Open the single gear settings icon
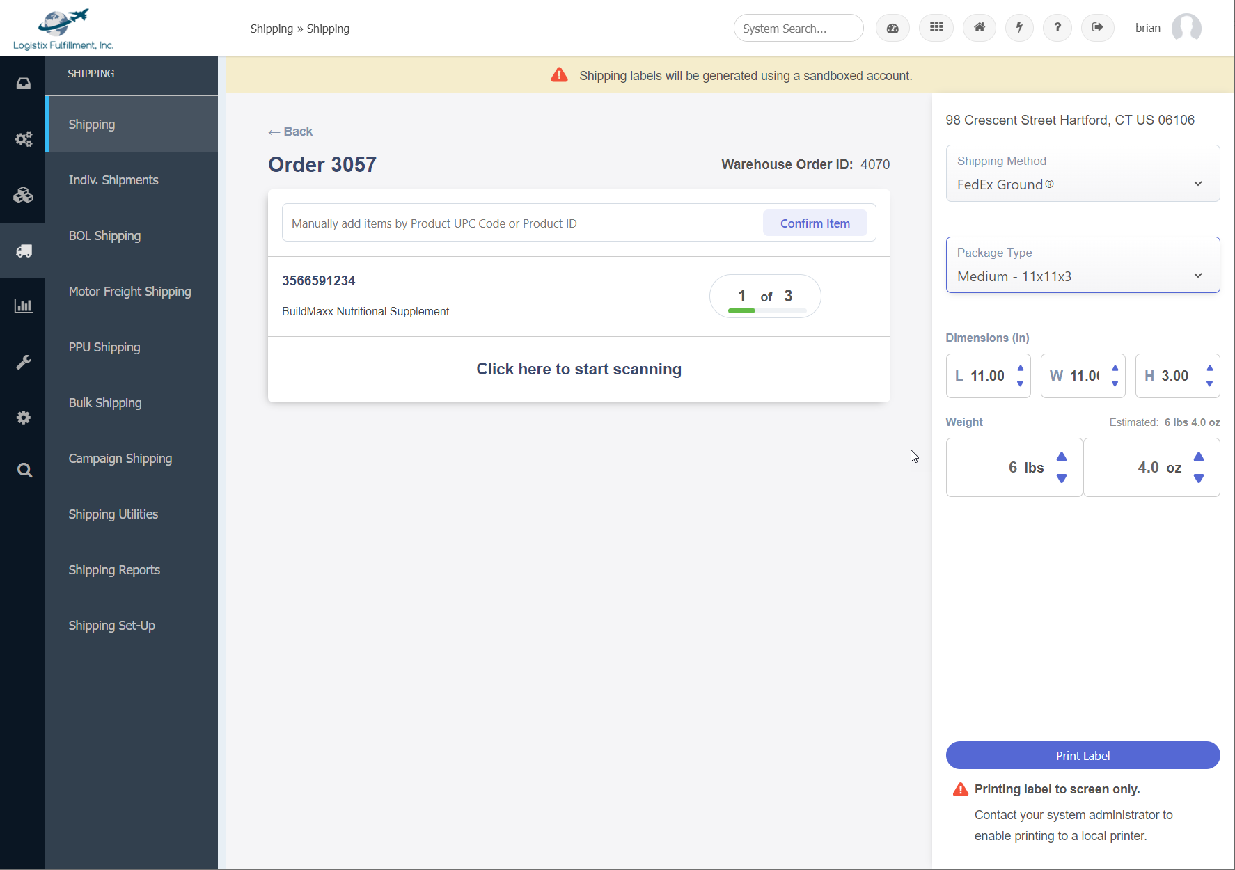Screen dimensions: 1235x870 [24, 418]
